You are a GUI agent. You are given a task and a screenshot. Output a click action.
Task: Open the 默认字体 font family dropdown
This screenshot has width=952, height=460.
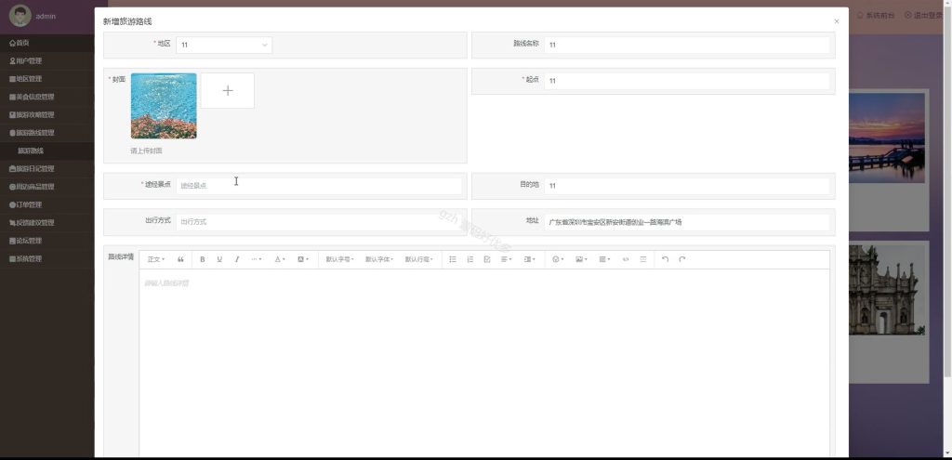[379, 259]
